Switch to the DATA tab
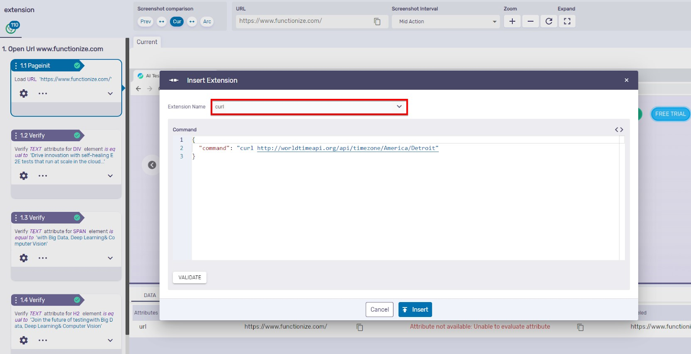The height and width of the screenshot is (354, 691). 150,295
